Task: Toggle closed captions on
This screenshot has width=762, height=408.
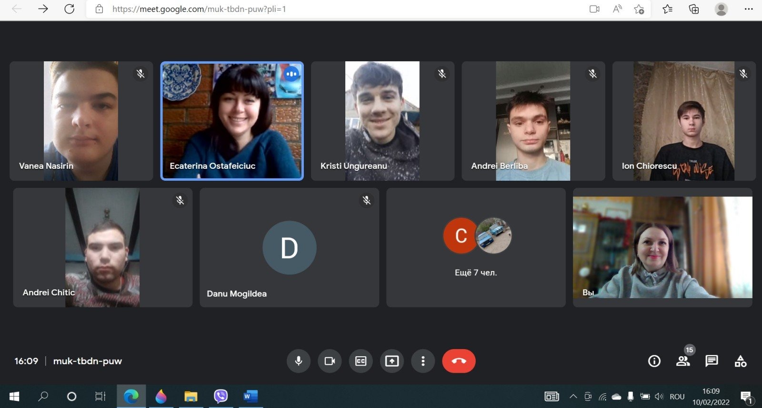Action: 361,361
